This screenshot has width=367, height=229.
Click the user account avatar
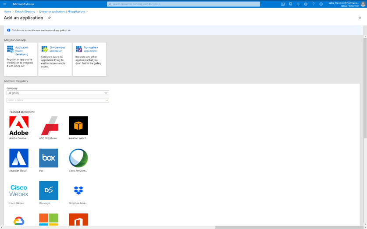click(x=363, y=4)
